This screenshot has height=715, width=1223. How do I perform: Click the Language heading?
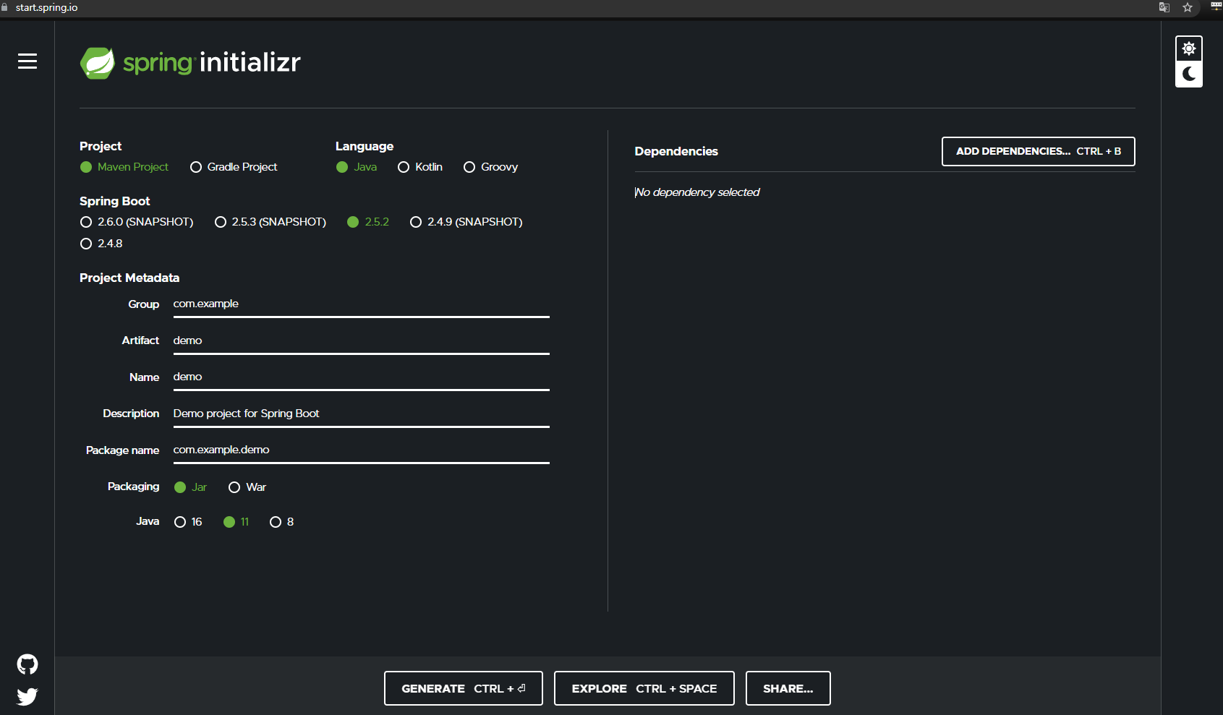pyautogui.click(x=365, y=146)
